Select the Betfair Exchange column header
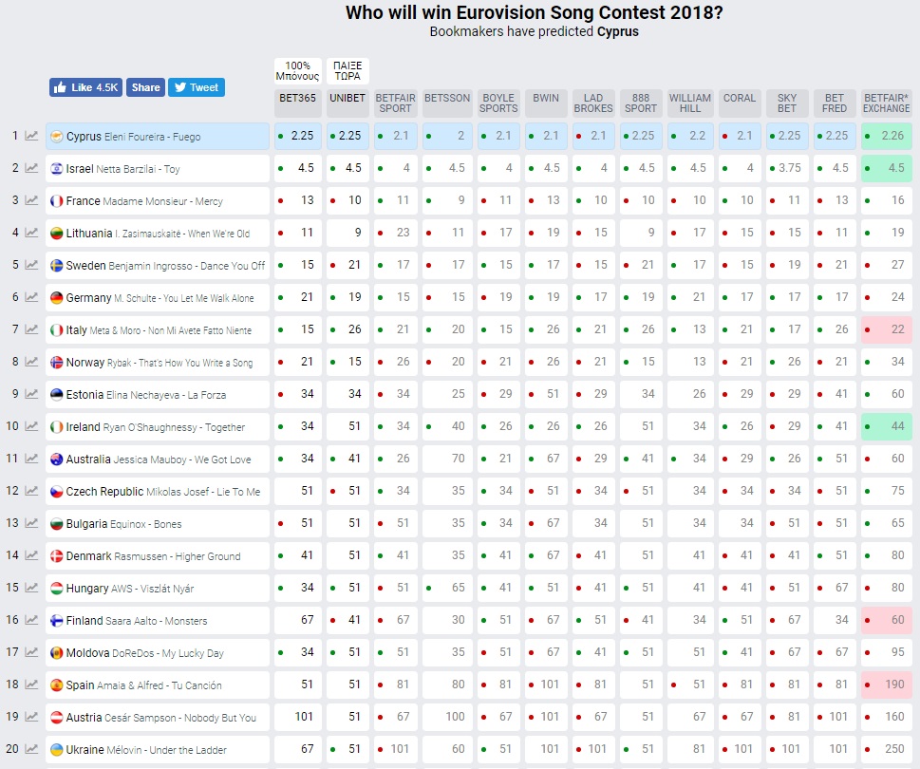Screen dimensions: 920x769 (886, 103)
